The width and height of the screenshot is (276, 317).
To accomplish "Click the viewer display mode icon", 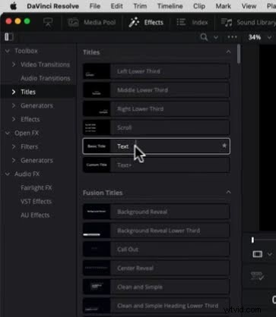I will [258, 254].
